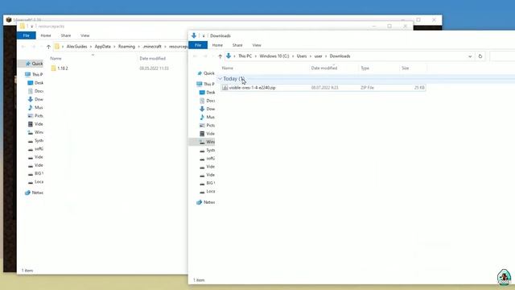This screenshot has height=290, width=515.
Task: Sort by Name in resourcepacks window
Action: point(56,58)
